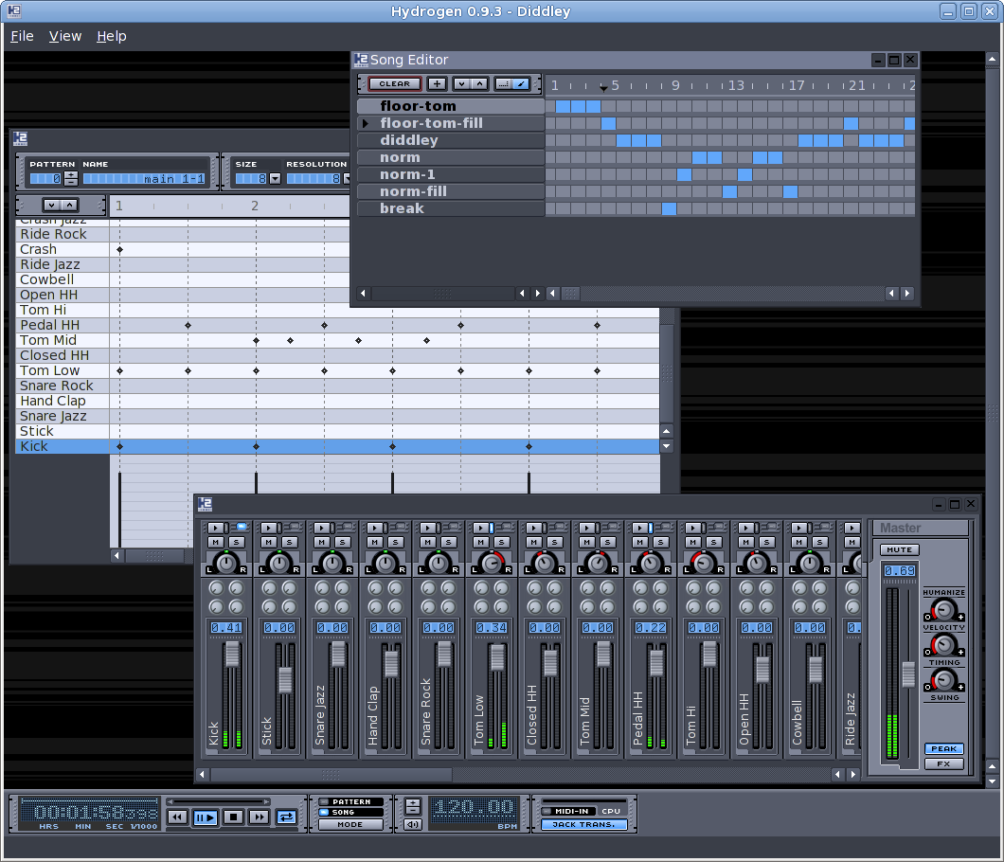Move selected pattern down with the arrow icon
1004x862 pixels.
point(461,83)
